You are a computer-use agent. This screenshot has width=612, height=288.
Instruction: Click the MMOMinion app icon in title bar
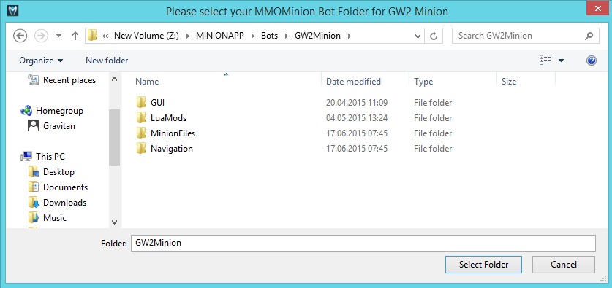13,10
